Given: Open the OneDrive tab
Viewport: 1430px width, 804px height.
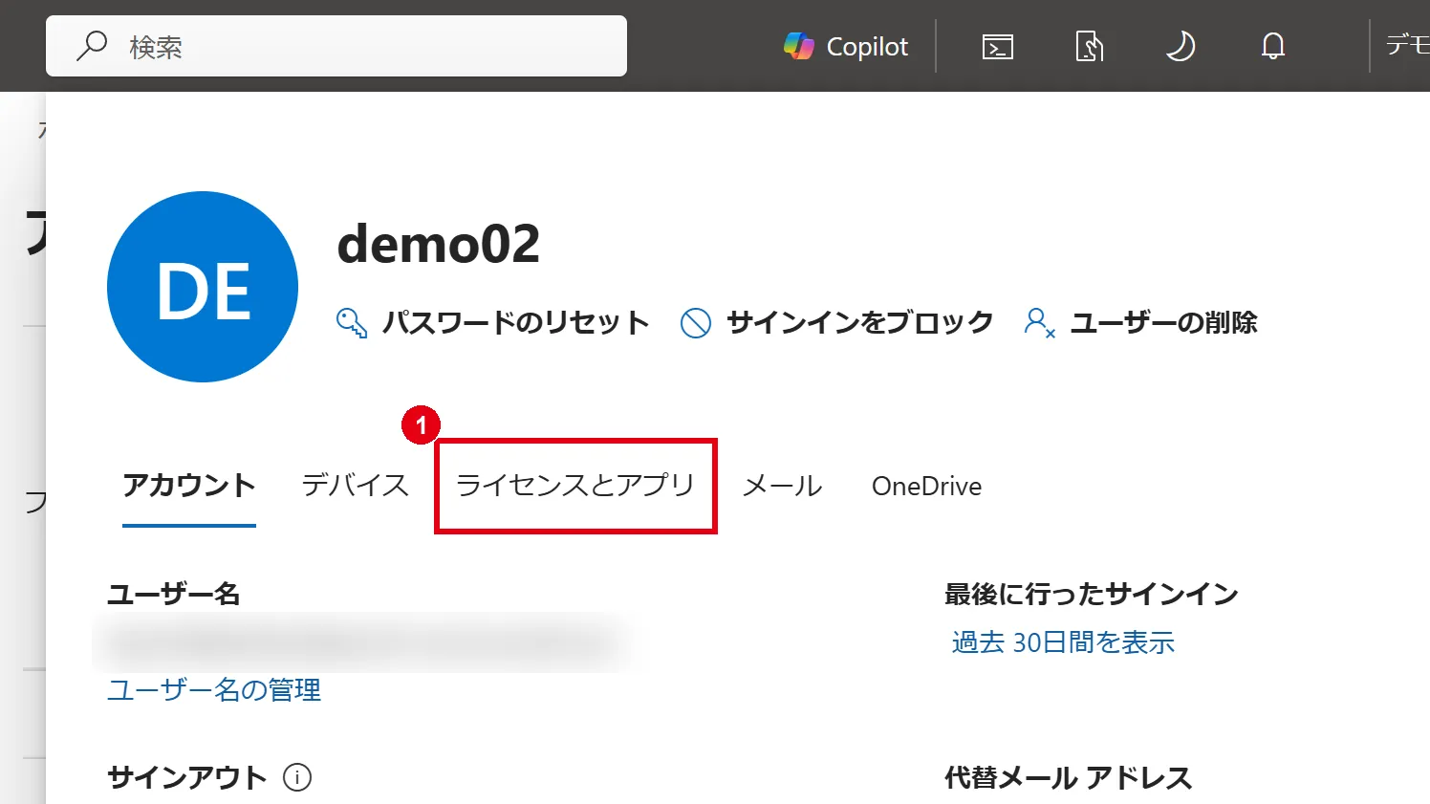Looking at the screenshot, I should (x=927, y=486).
